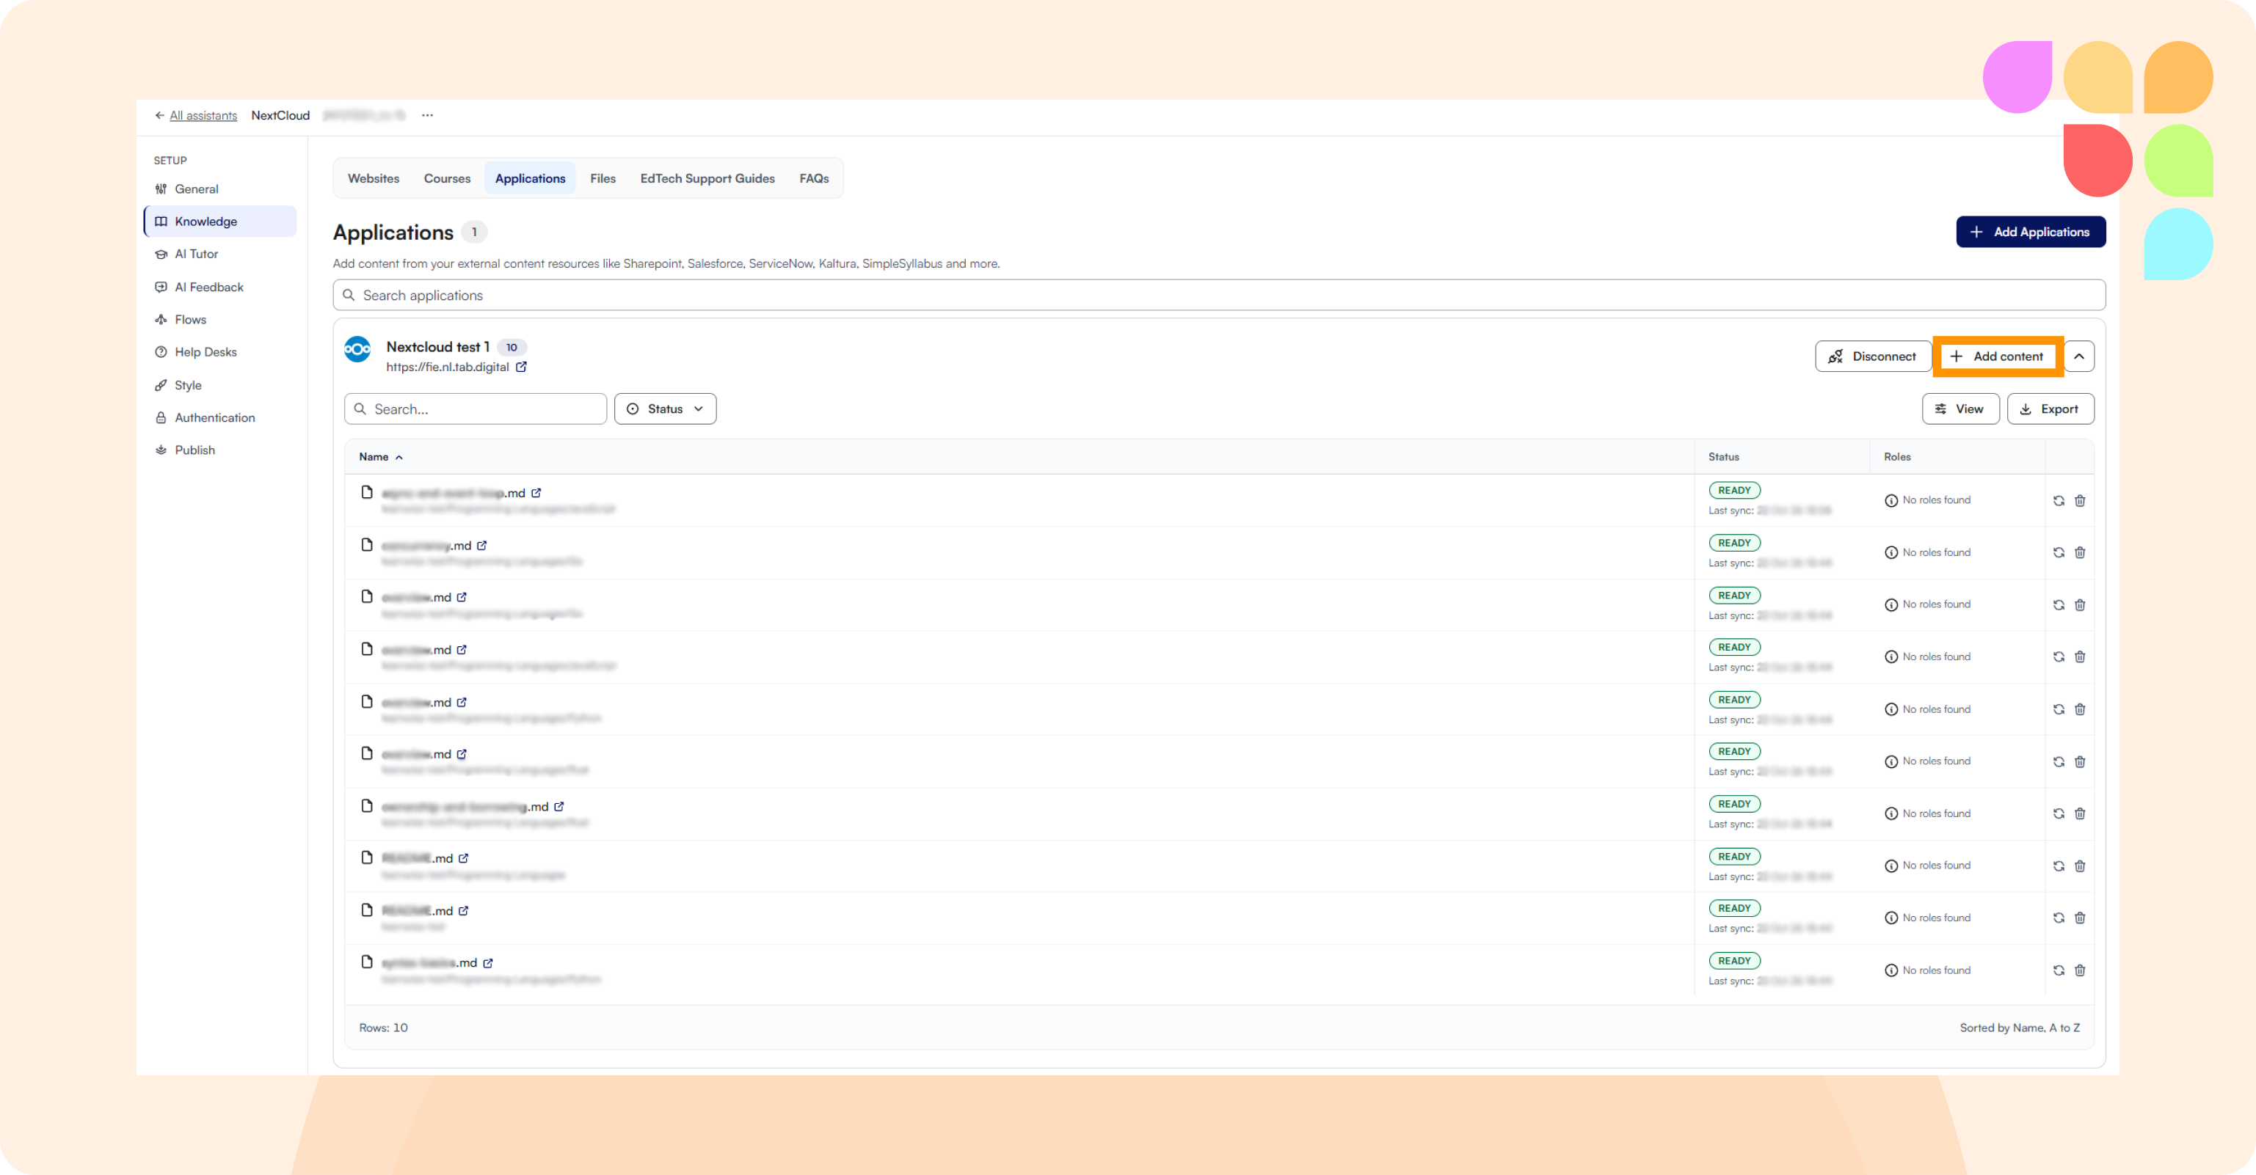
Task: Open external link of top row file
Action: (536, 493)
